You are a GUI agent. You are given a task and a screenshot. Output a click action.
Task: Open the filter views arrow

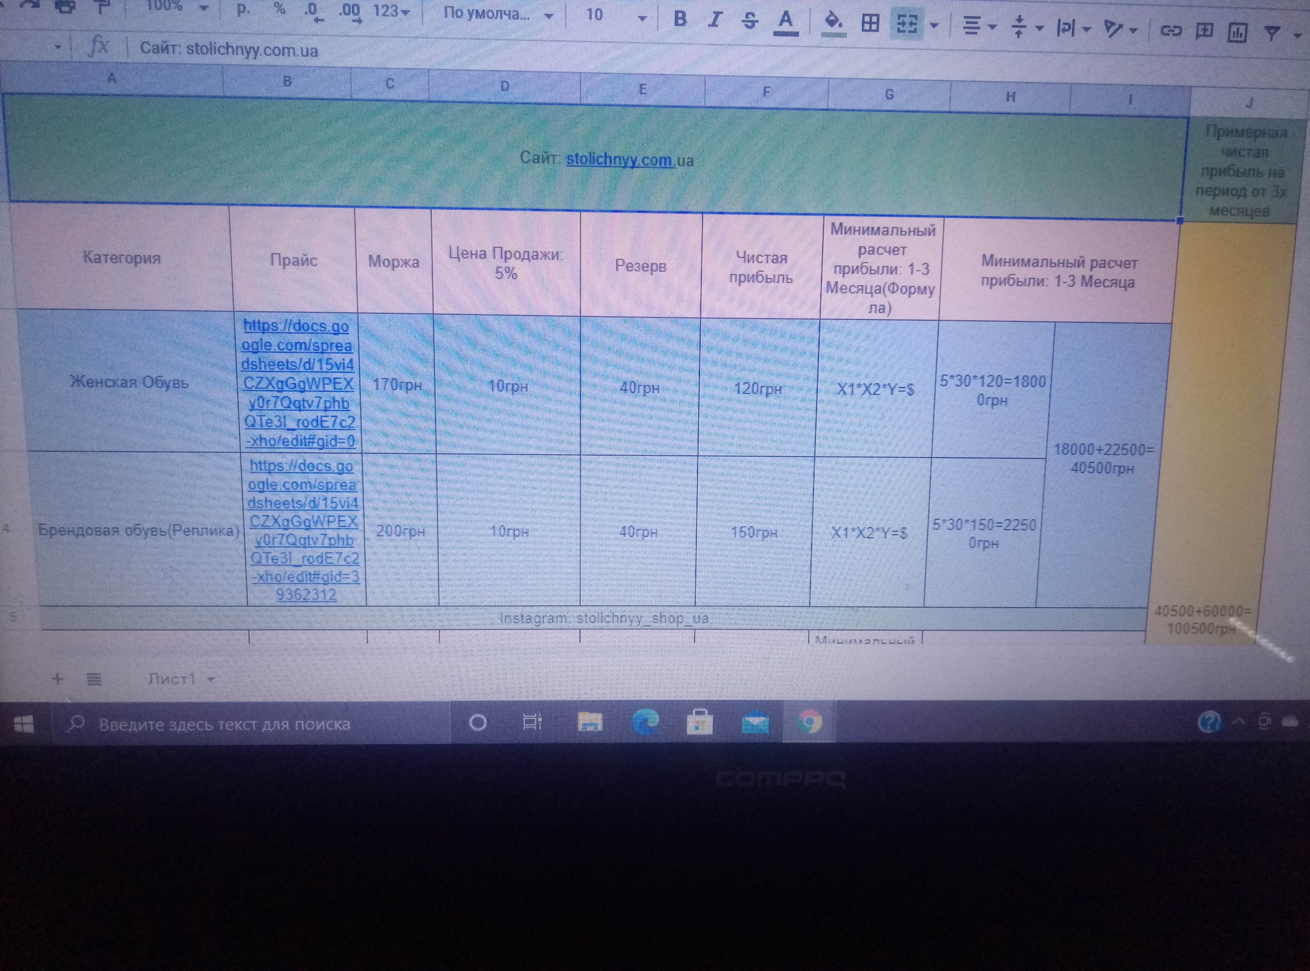click(x=1298, y=35)
